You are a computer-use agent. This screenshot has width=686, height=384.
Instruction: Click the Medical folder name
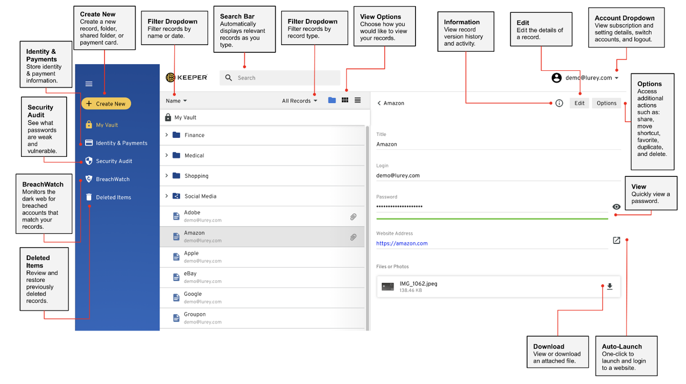click(194, 155)
